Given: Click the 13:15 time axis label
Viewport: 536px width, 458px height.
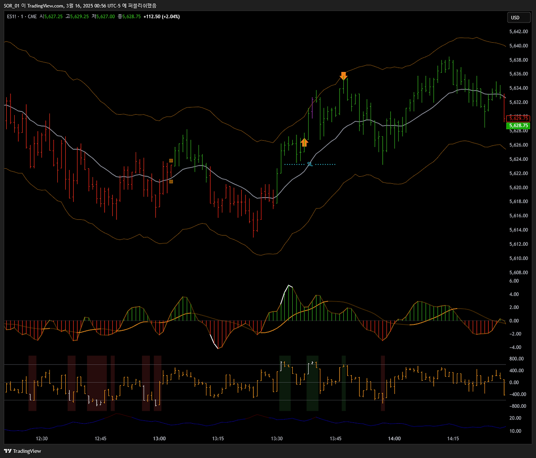Looking at the screenshot, I should pos(218,439).
